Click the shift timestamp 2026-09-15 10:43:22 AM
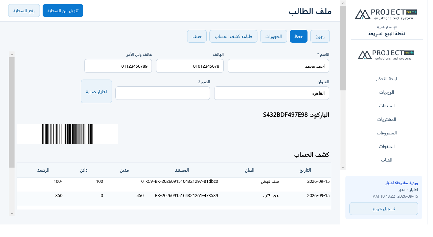The height and width of the screenshot is (237, 433). 395,196
